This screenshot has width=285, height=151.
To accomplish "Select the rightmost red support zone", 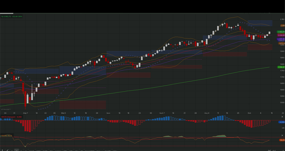I will point(260,47).
